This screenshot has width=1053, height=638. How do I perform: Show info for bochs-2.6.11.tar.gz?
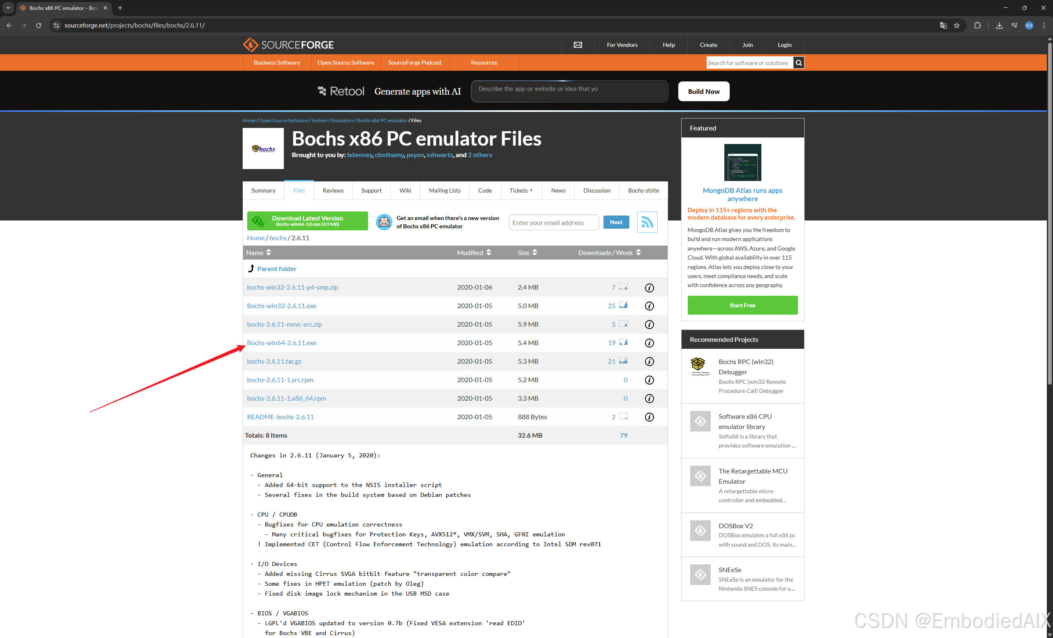tap(649, 362)
